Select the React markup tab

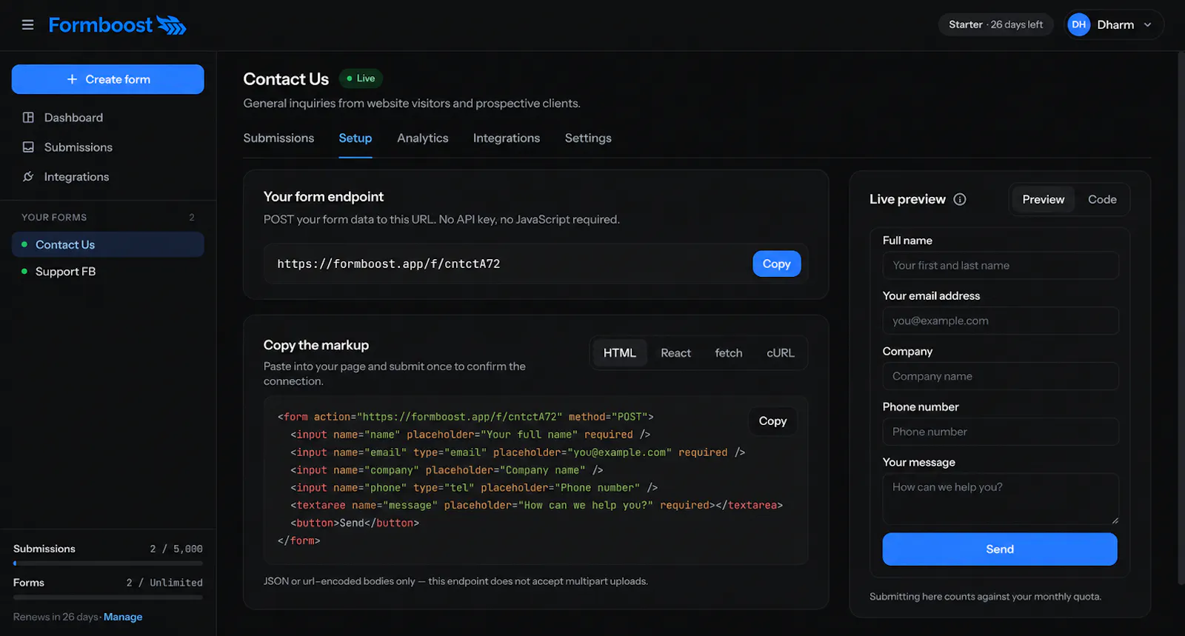pos(675,353)
